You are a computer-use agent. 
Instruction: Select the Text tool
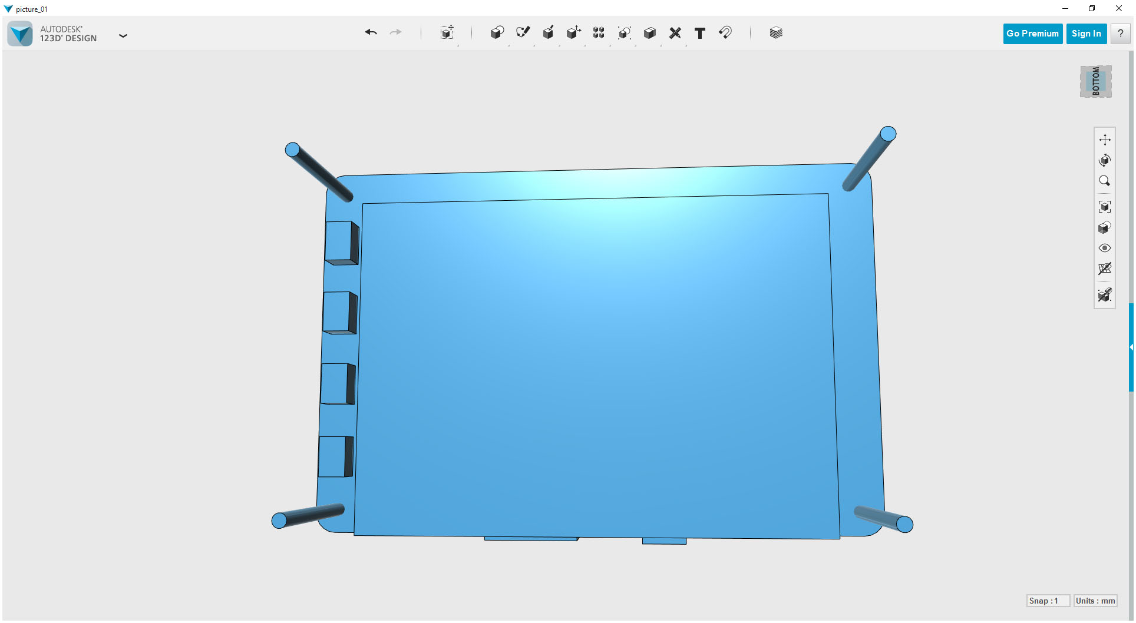tap(700, 33)
